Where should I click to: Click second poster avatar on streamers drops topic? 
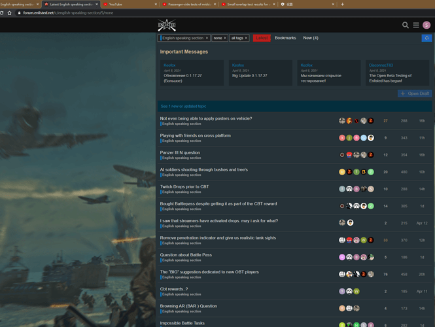tap(350, 222)
